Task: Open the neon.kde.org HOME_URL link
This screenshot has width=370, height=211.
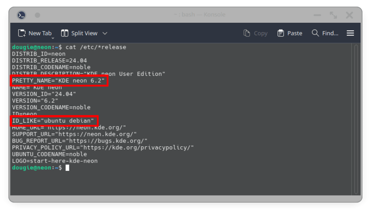Action: (72, 127)
